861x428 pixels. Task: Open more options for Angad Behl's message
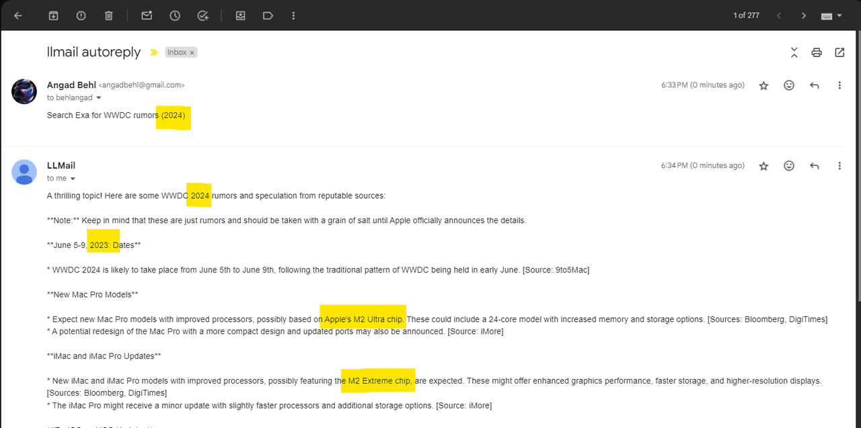tap(839, 85)
